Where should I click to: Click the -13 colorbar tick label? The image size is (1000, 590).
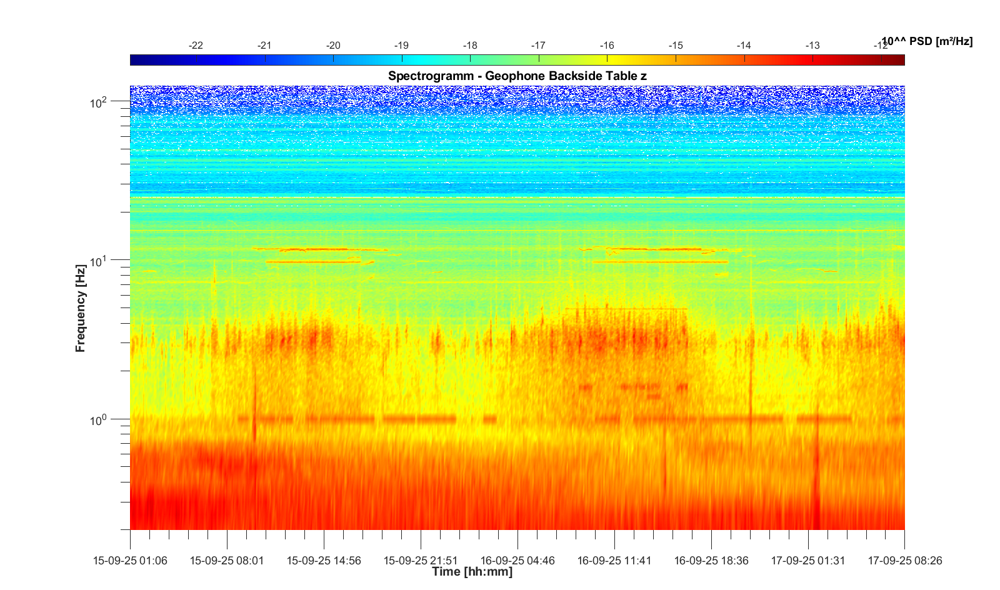pyautogui.click(x=812, y=46)
